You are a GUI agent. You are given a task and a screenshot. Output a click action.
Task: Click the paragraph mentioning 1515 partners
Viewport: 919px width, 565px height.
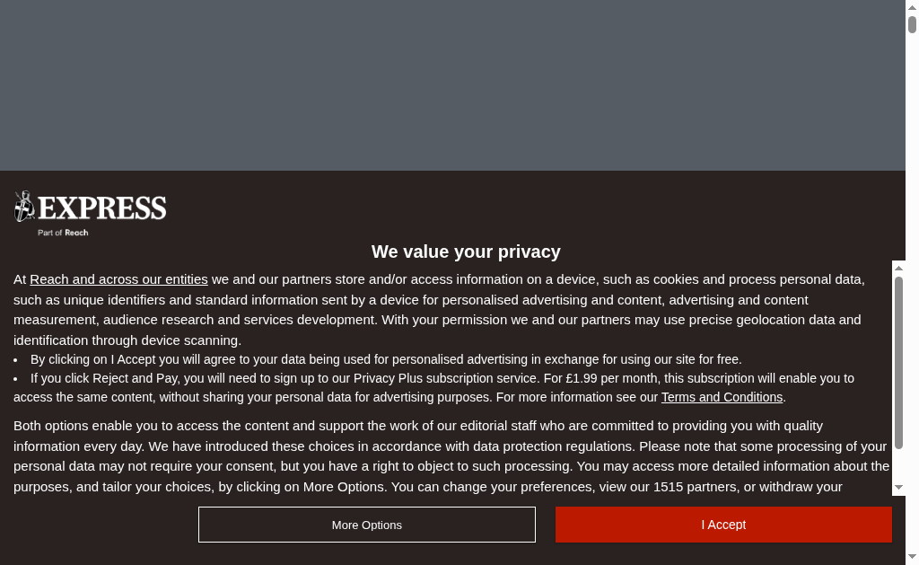451,456
